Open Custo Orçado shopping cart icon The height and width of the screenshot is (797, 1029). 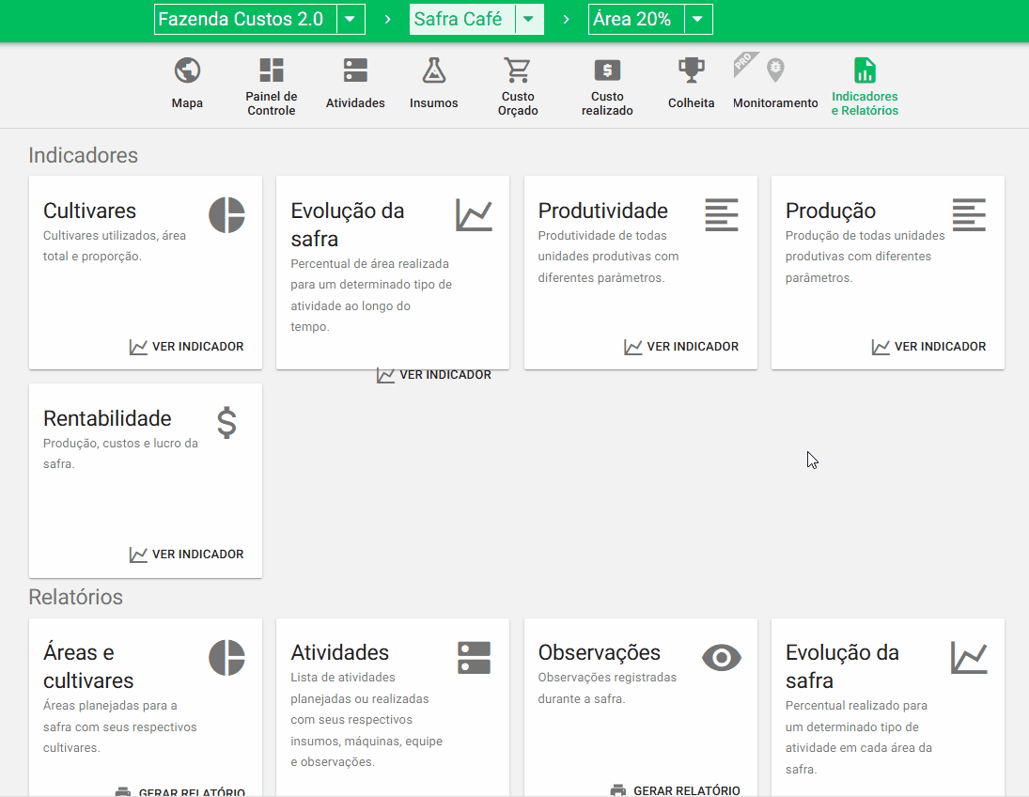pos(517,70)
